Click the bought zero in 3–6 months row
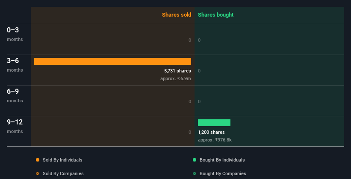The height and width of the screenshot is (179, 351). 199,71
